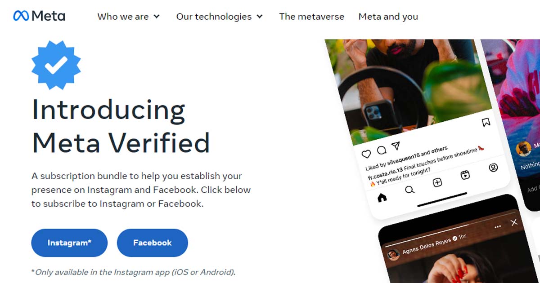Image resolution: width=540 pixels, height=283 pixels.
Task: Tap the bookmark save icon on the post
Action: click(486, 122)
